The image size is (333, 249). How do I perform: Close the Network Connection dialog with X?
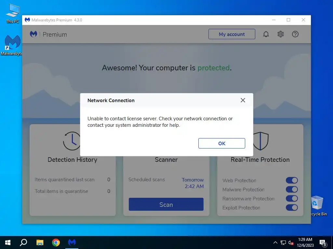coord(243,100)
